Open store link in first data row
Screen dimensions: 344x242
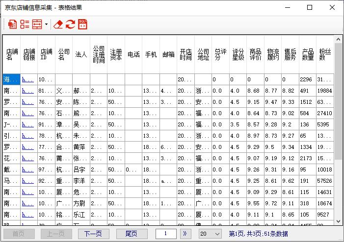click(x=28, y=79)
